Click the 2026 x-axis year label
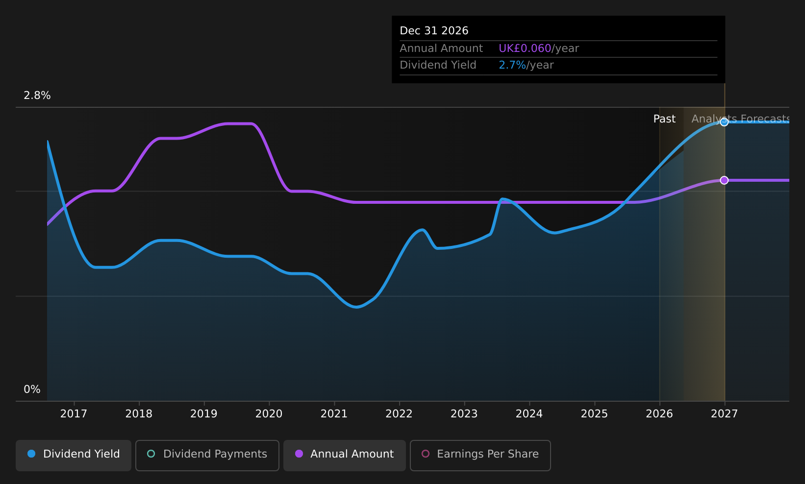 click(x=659, y=414)
